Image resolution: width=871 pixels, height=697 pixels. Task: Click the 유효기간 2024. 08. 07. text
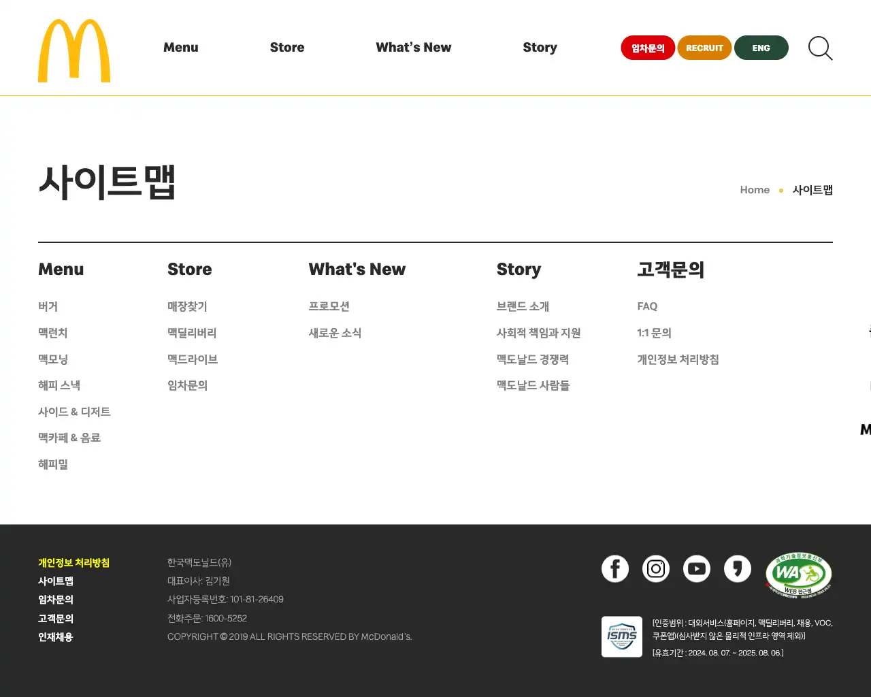point(718,653)
